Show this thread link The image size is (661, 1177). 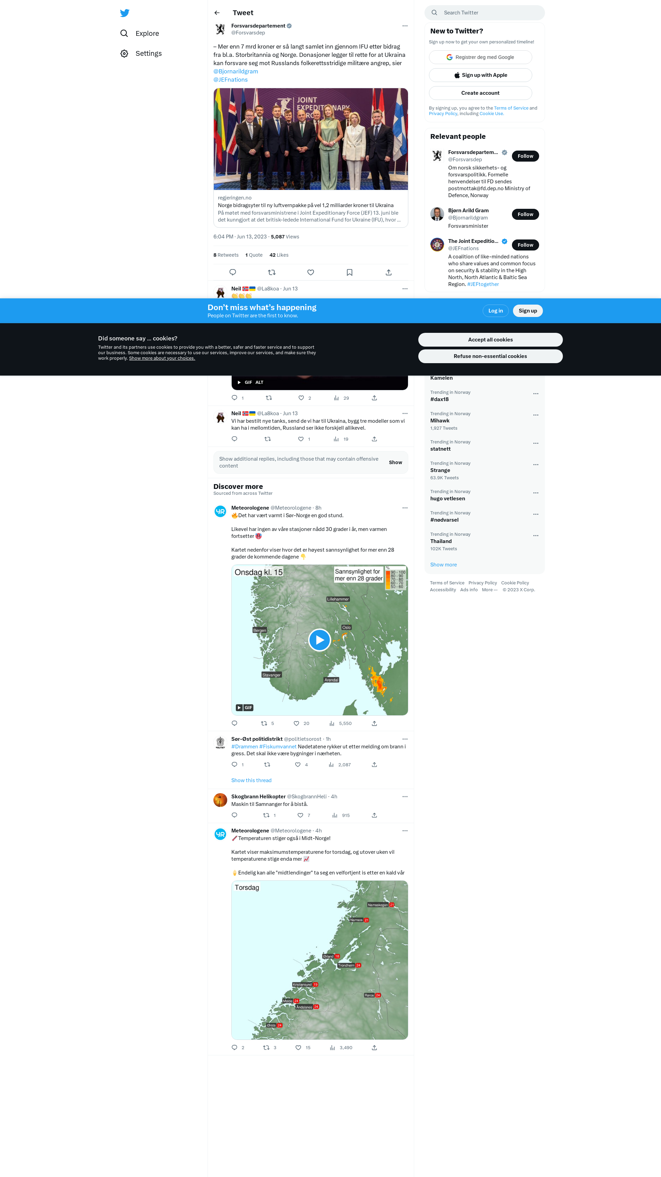252,780
